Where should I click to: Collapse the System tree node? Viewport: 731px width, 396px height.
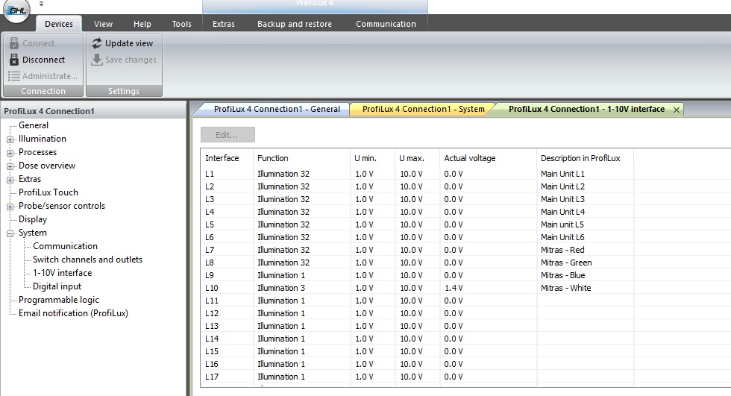pyautogui.click(x=10, y=234)
